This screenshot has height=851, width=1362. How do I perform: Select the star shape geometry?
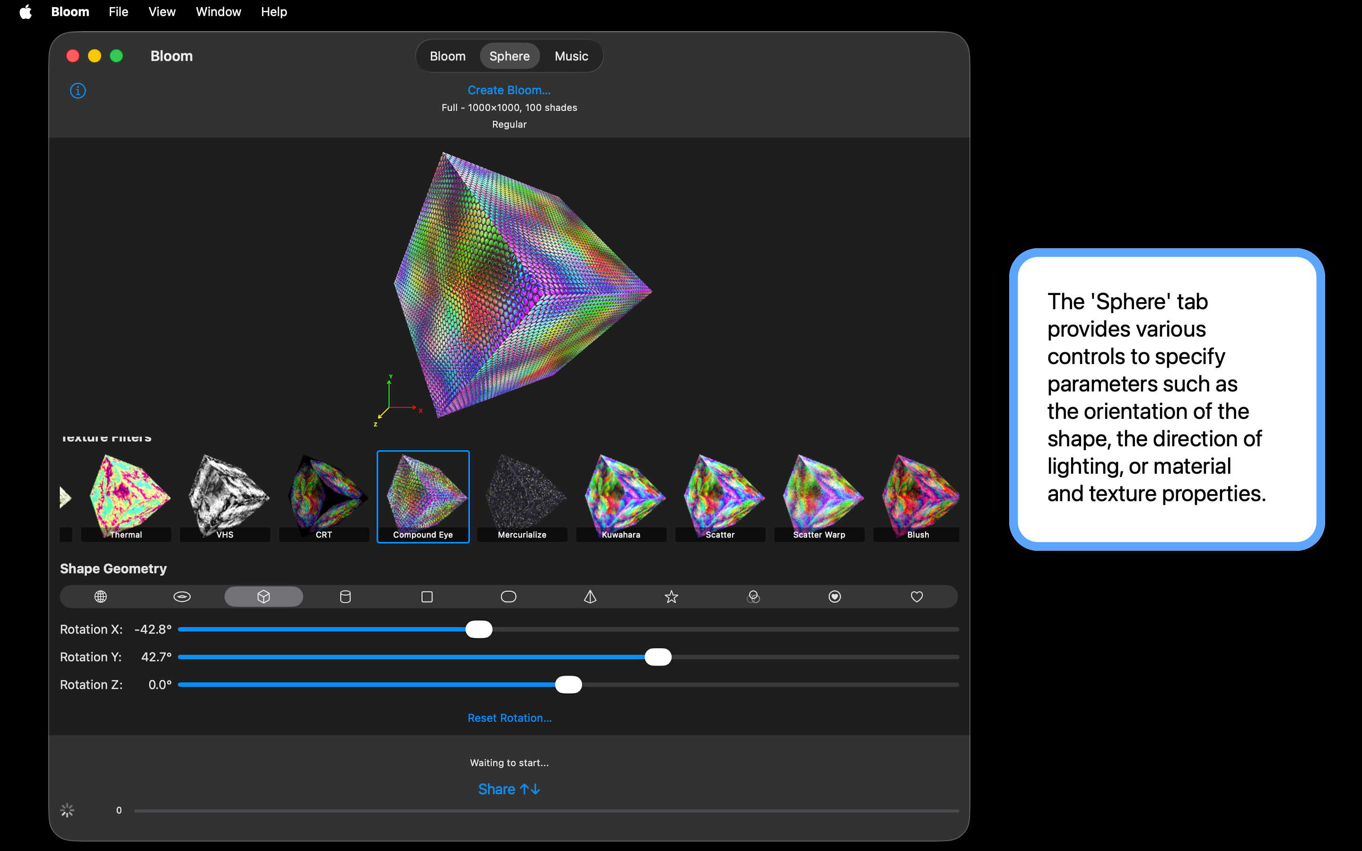[672, 597]
